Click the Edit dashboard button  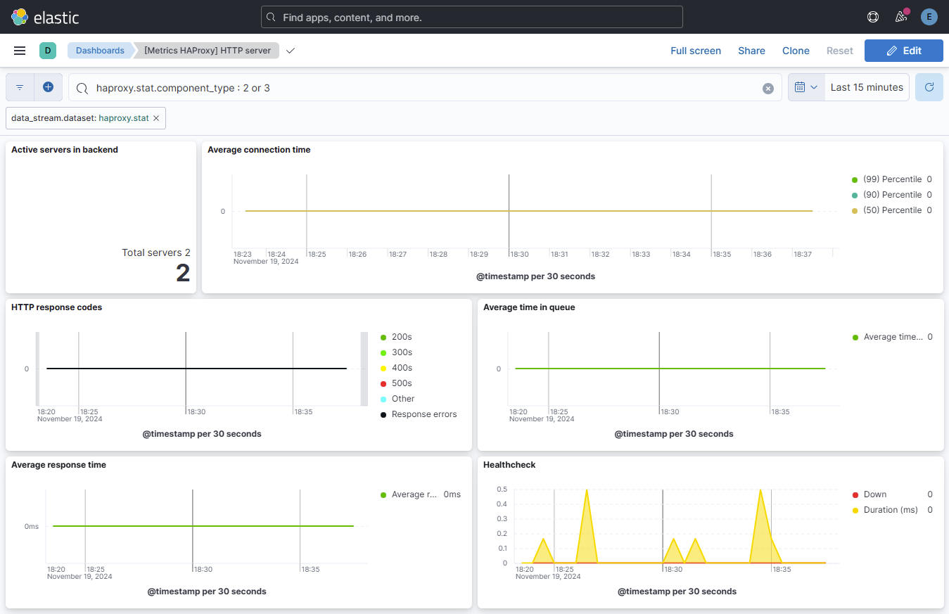[903, 51]
